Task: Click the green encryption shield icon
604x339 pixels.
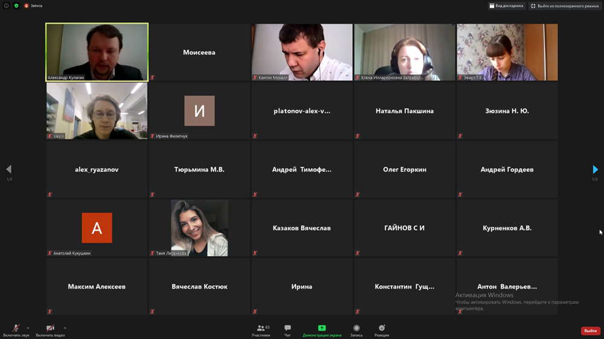Action: click(16, 6)
